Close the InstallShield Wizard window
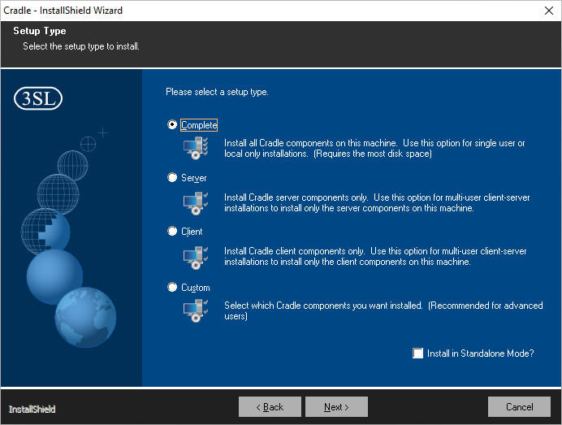Image resolution: width=562 pixels, height=425 pixels. pos(549,11)
